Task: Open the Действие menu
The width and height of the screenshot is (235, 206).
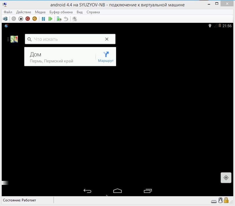Action: pos(24,12)
